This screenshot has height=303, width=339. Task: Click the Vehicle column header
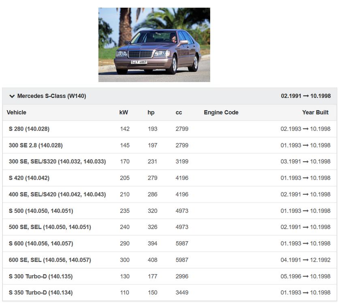[x=17, y=112]
